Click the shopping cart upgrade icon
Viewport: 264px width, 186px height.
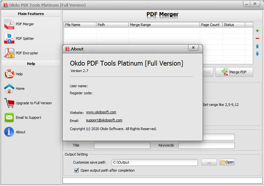pyautogui.click(x=9, y=103)
